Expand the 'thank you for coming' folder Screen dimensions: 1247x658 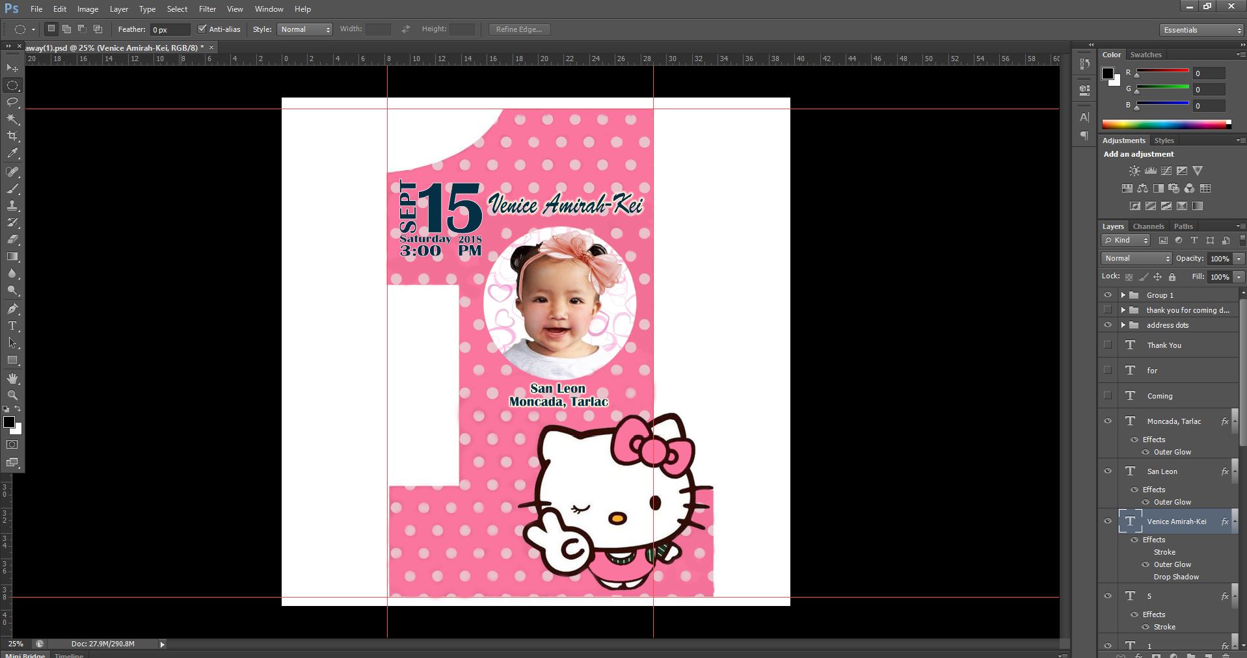(1123, 310)
